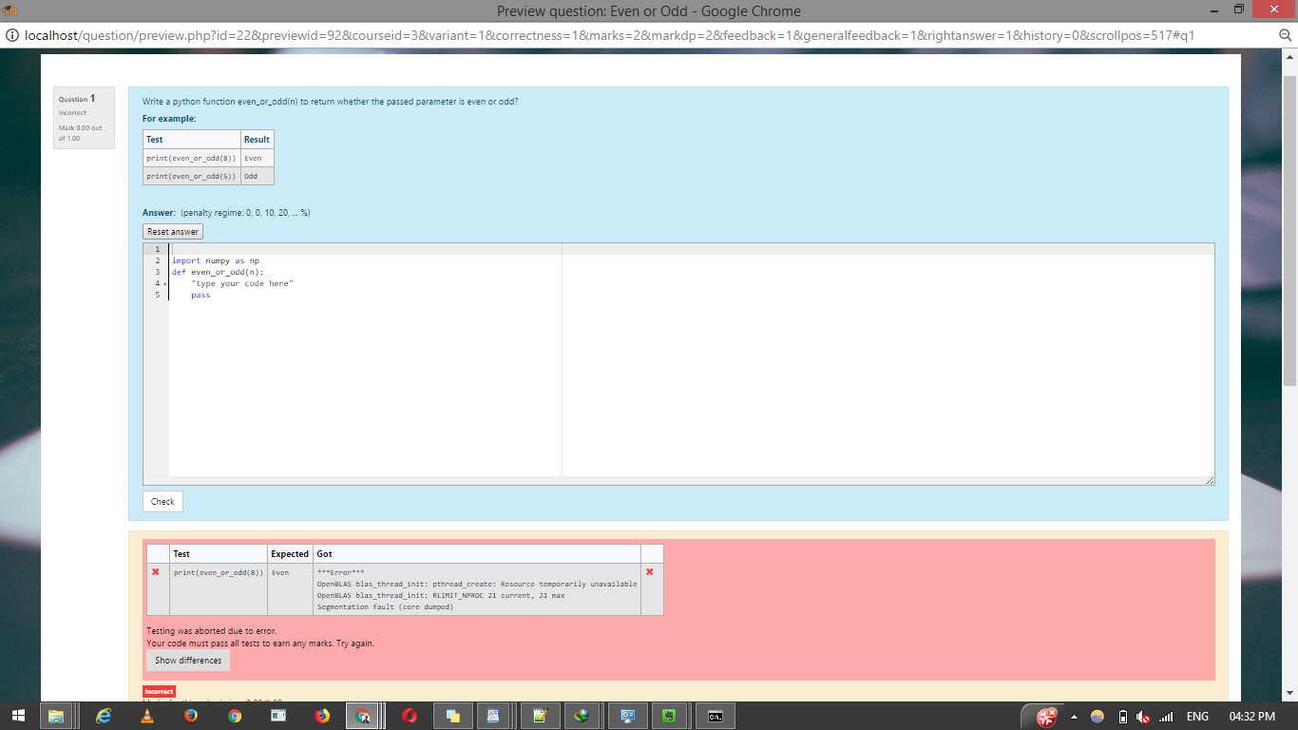
Task: Click the red Incorrect badge at the bottom
Action: (159, 691)
